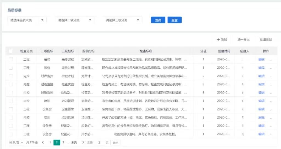Click the 重置 reset button

pos(175,20)
